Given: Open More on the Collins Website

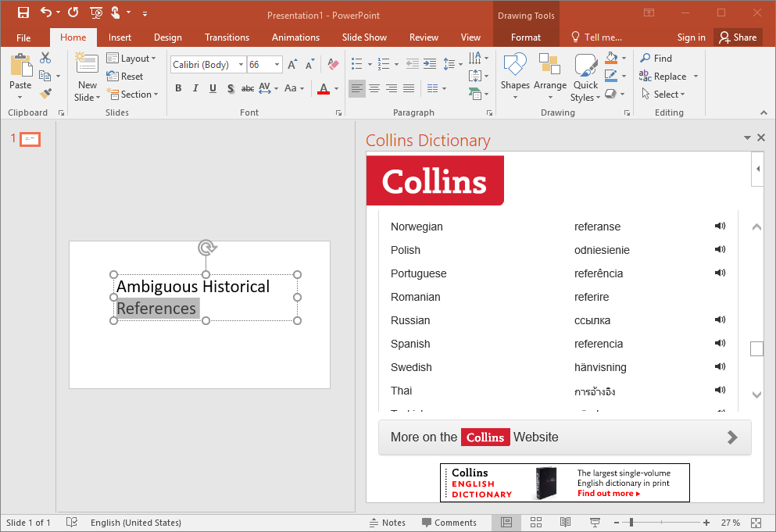Looking at the screenshot, I should click(564, 437).
